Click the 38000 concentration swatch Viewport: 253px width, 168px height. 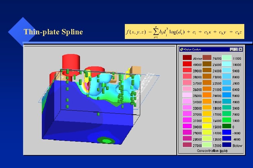[x=187, y=76]
